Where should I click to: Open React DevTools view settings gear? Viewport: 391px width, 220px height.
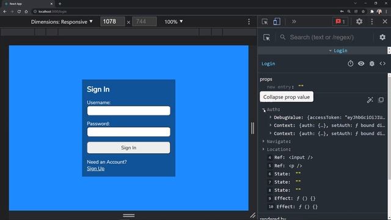[x=382, y=37]
